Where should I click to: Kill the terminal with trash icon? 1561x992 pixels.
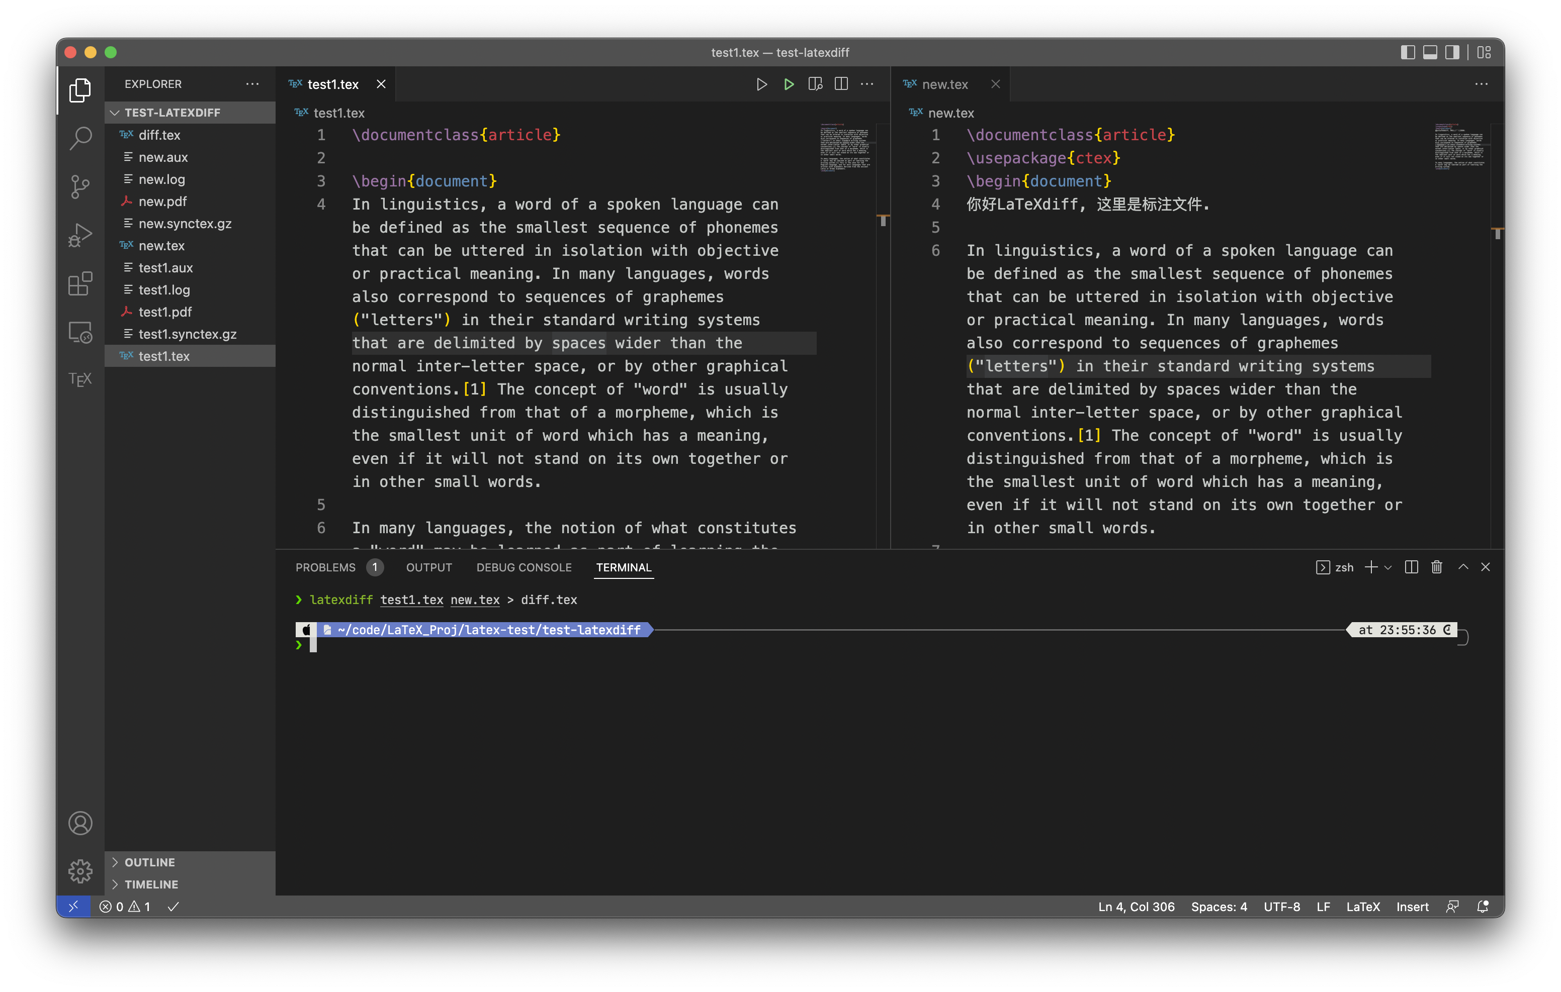click(x=1437, y=567)
